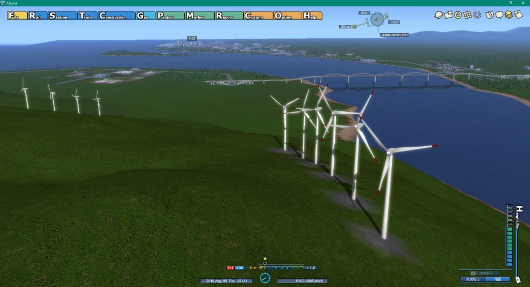Image resolution: width=530 pixels, height=287 pixels.
Task: Pause the simulation
Action: [251, 268]
